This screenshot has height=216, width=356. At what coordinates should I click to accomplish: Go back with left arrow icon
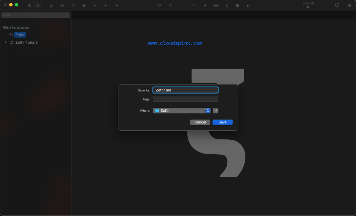(x=106, y=6)
